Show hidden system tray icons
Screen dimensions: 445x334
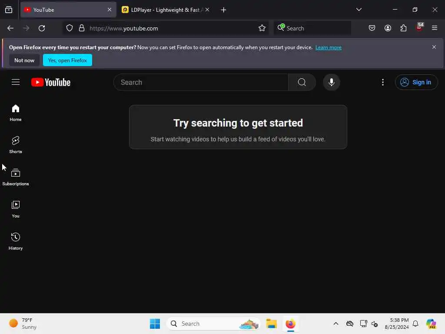[x=336, y=324]
